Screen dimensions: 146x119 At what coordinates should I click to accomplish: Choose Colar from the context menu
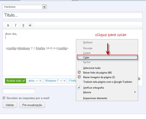point(107,57)
